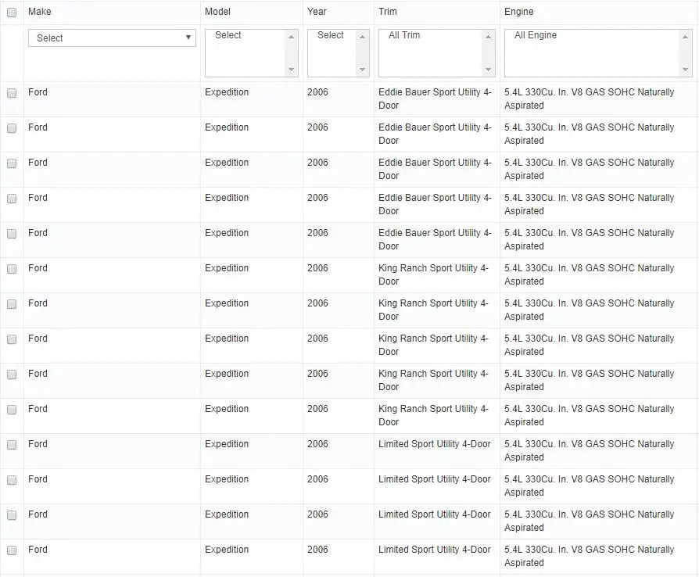The height and width of the screenshot is (577, 699).
Task: Click Expedition in the first King Ranch row
Action: [x=227, y=268]
